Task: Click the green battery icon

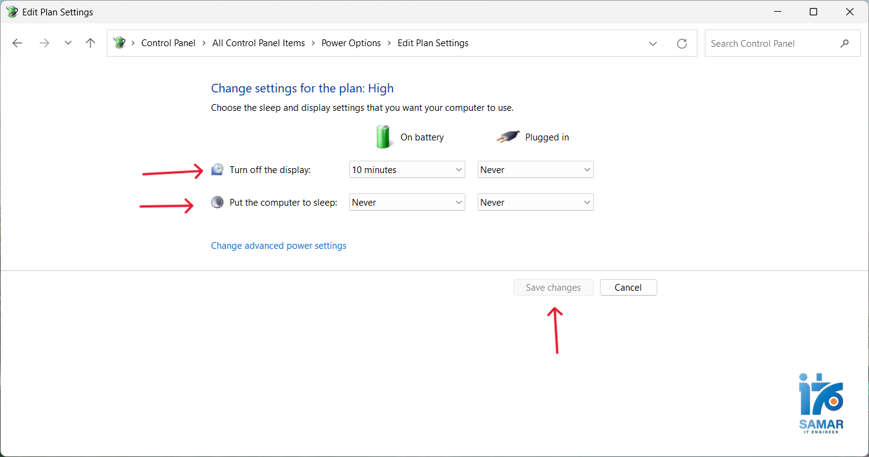Action: [x=383, y=137]
